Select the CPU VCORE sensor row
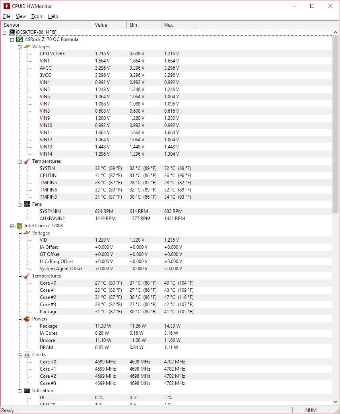This screenshot has width=340, height=414. pyautogui.click(x=52, y=54)
